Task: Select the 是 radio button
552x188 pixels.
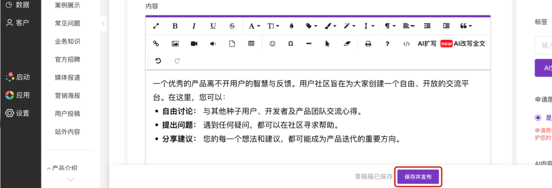Action: (x=538, y=118)
